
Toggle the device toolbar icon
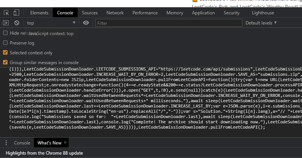(16, 13)
